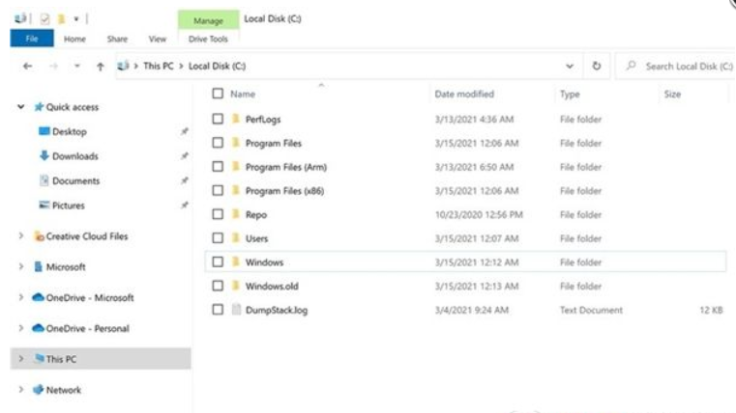Open the address bar history dropdown
Image resolution: width=736 pixels, height=413 pixels.
click(x=570, y=66)
